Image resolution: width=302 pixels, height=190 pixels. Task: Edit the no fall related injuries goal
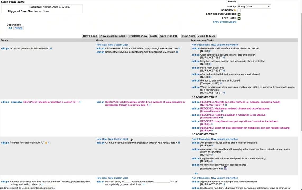pos(99,52)
